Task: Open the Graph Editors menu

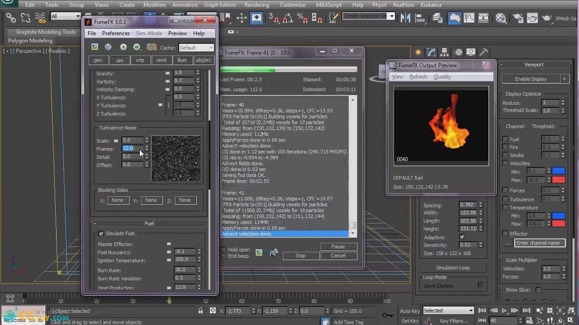Action: [x=220, y=5]
